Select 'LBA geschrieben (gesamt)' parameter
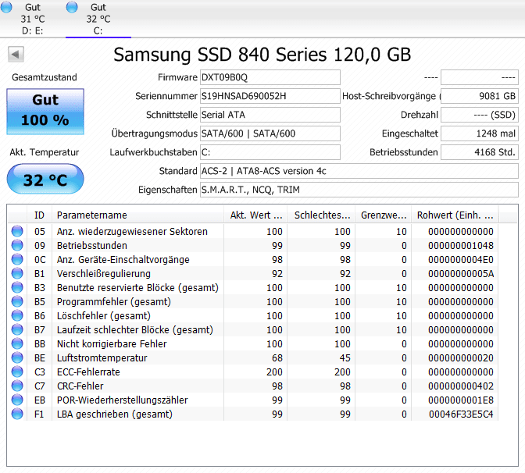 115,414
